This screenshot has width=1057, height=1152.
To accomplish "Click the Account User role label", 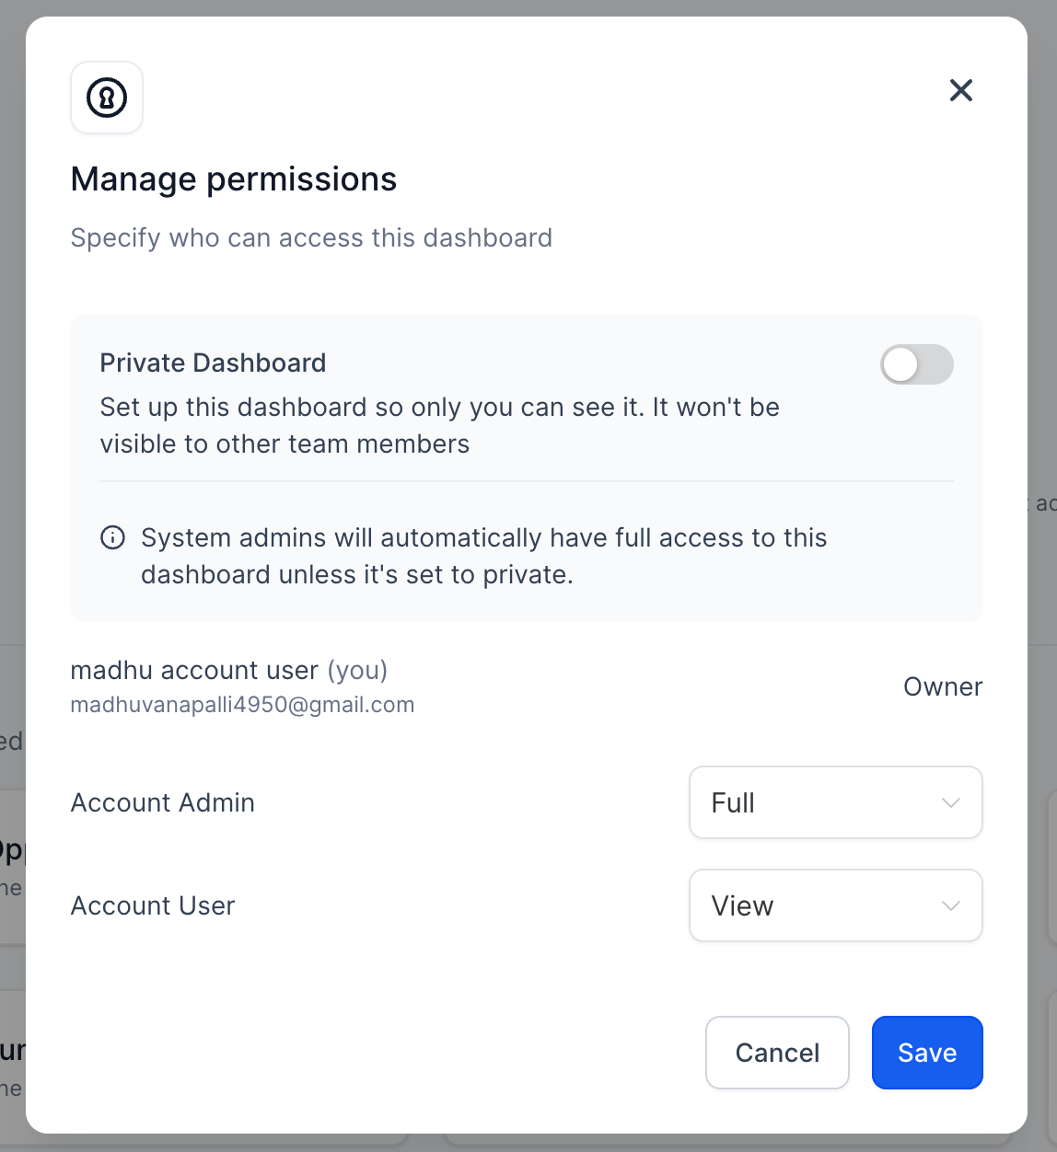I will (x=153, y=905).
